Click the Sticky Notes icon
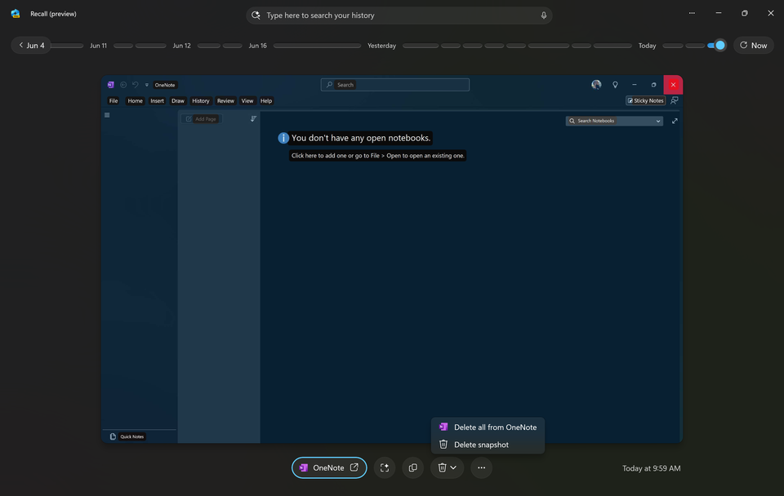This screenshot has height=496, width=784. click(x=645, y=100)
